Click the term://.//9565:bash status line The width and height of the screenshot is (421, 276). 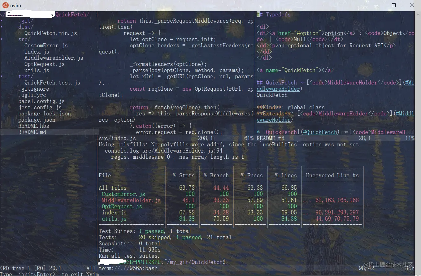click(128, 268)
